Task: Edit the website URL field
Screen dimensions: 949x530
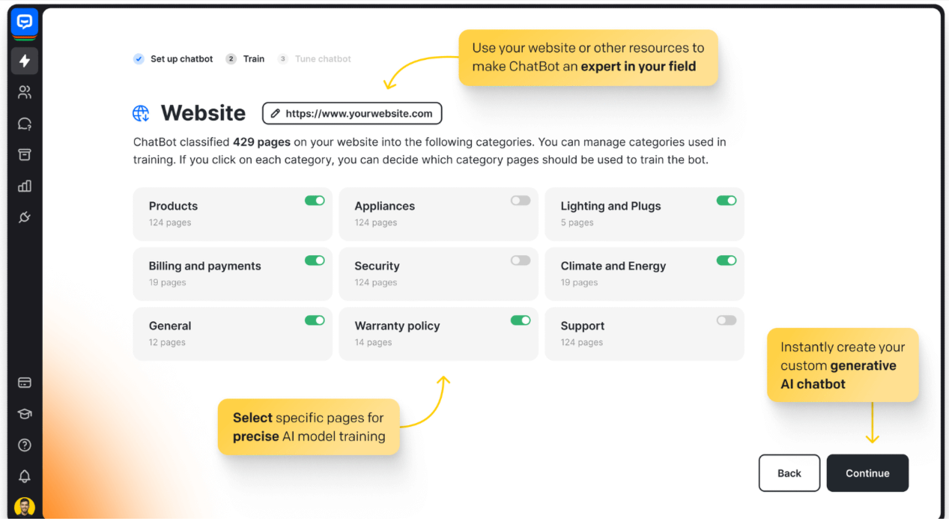Action: (x=351, y=113)
